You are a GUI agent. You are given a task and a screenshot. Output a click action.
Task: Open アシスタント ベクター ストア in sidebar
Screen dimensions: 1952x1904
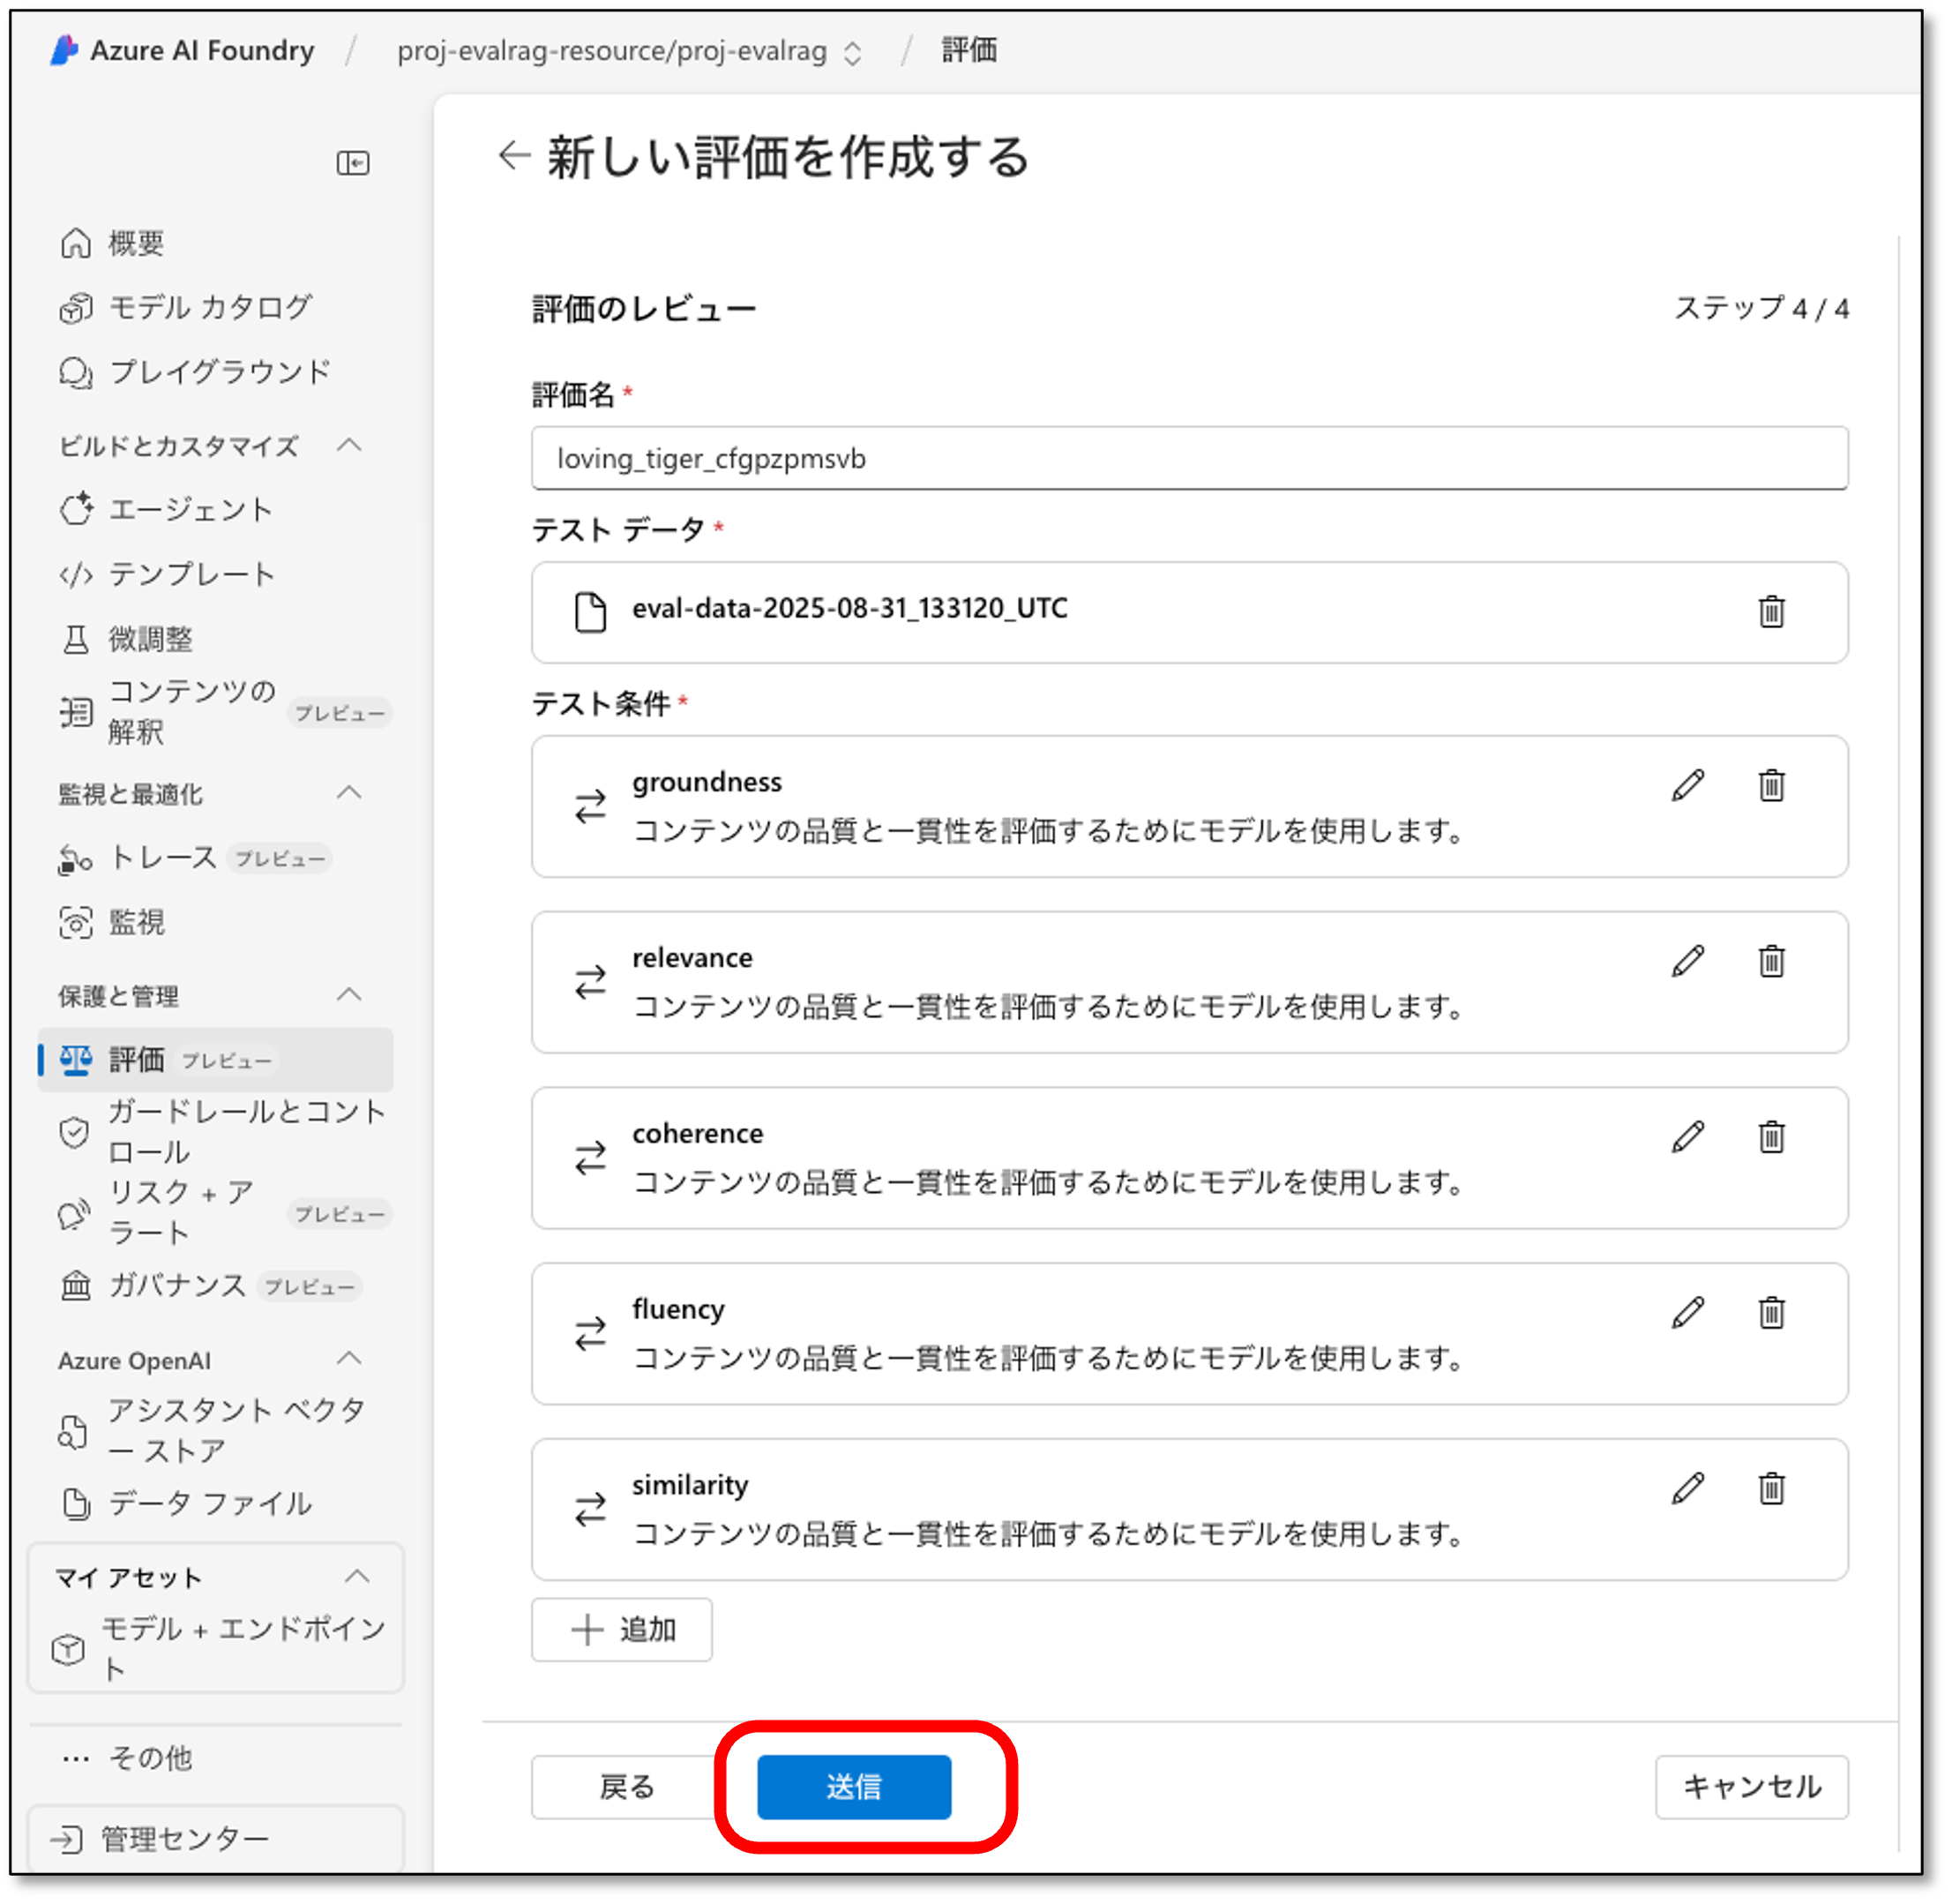coord(216,1433)
